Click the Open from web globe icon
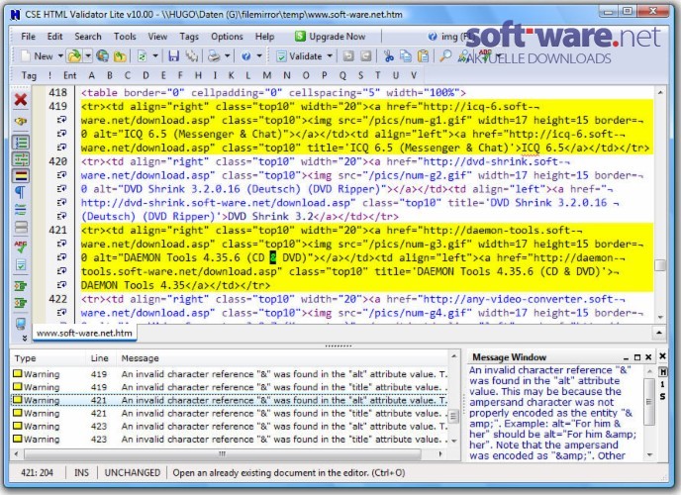Viewport: 681px width, 495px height. tap(103, 56)
